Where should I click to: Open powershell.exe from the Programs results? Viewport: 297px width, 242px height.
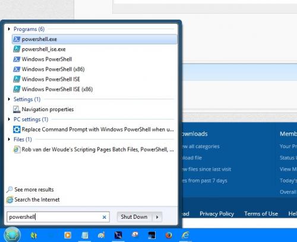94,39
